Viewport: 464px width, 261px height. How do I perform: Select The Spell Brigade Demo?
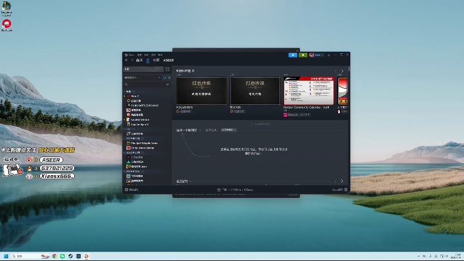click(144, 143)
